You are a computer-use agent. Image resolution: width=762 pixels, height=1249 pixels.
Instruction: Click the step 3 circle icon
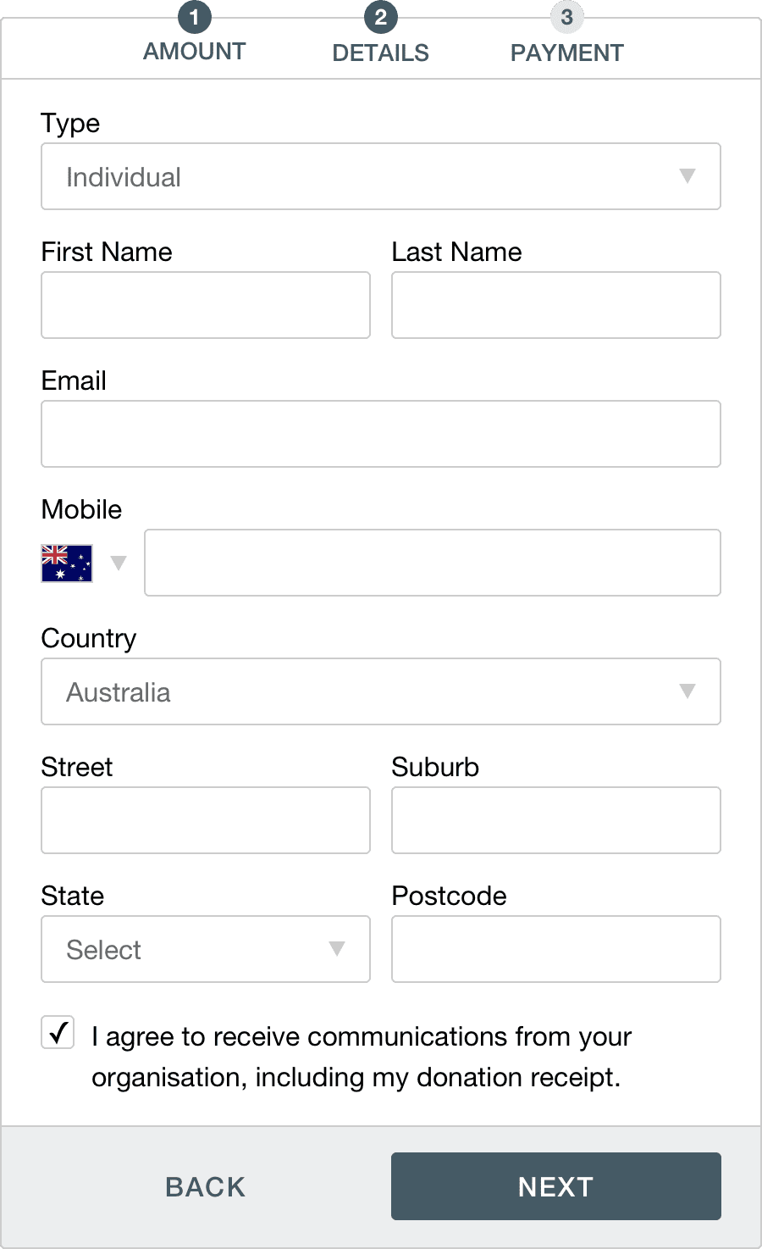click(566, 17)
